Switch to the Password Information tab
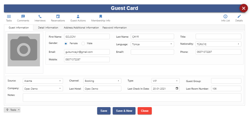The height and width of the screenshot is (122, 250). [114, 28]
